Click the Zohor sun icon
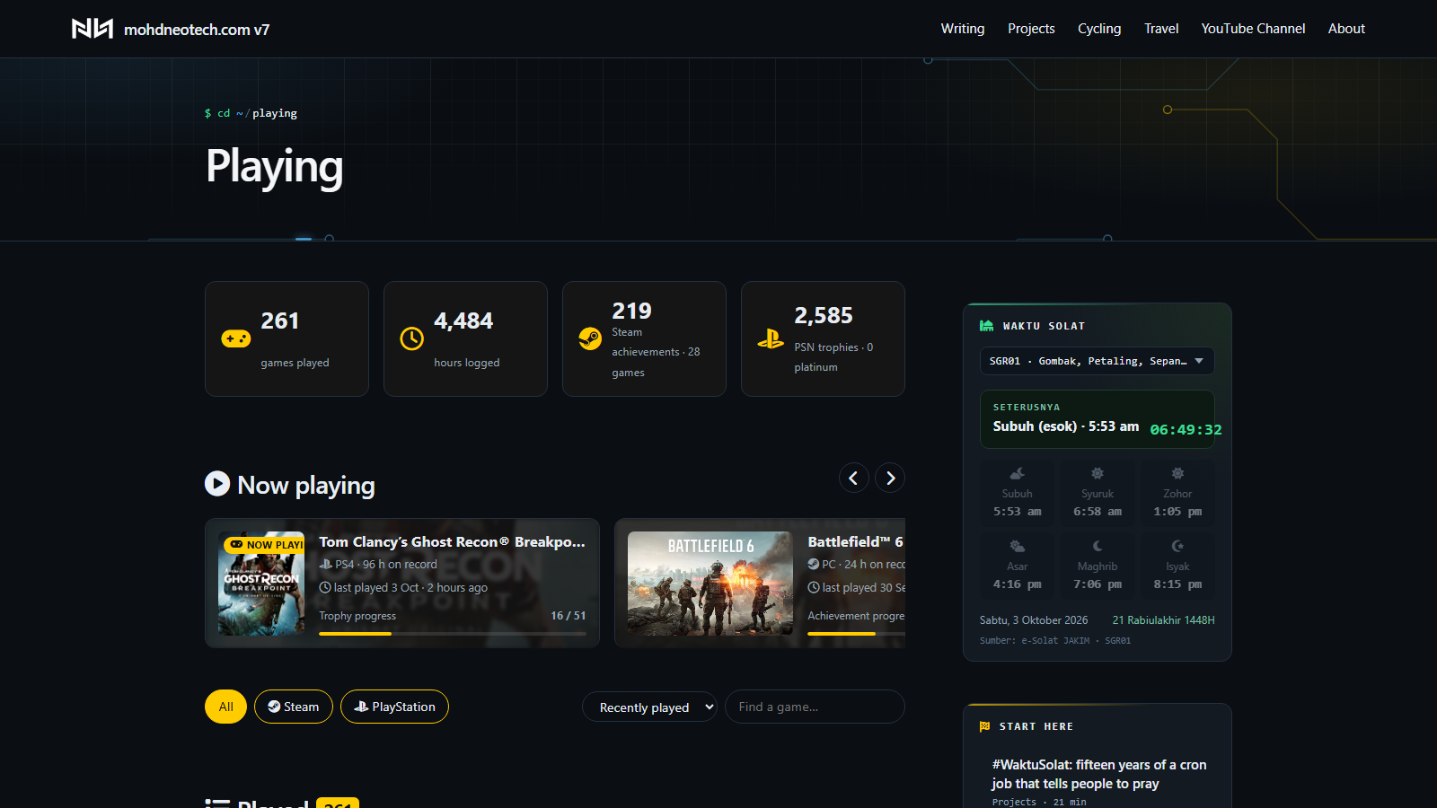1437x808 pixels. (x=1177, y=473)
